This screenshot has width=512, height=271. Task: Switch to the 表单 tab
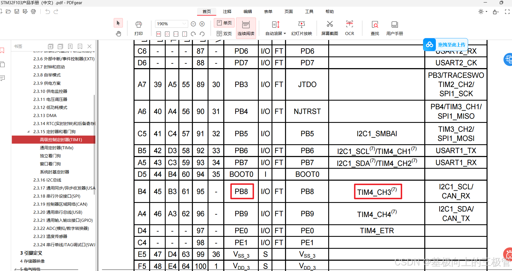268,11
